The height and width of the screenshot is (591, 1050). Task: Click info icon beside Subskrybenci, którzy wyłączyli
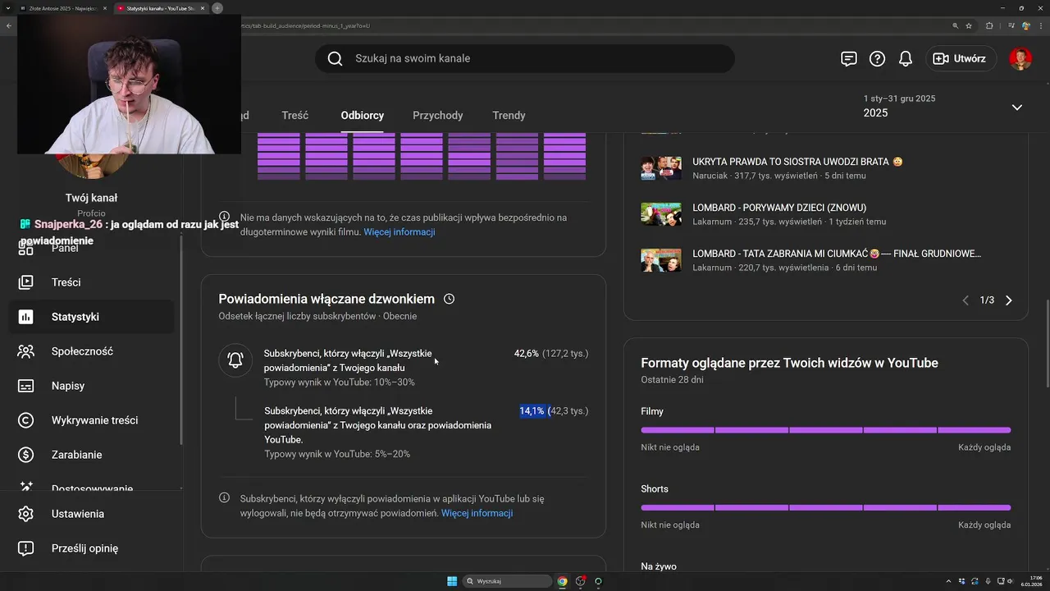224,498
